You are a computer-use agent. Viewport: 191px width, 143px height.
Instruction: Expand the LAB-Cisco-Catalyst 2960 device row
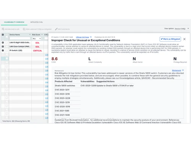pyautogui.click(x=3, y=47)
